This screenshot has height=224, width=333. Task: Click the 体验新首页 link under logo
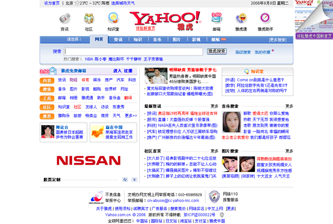click(145, 28)
